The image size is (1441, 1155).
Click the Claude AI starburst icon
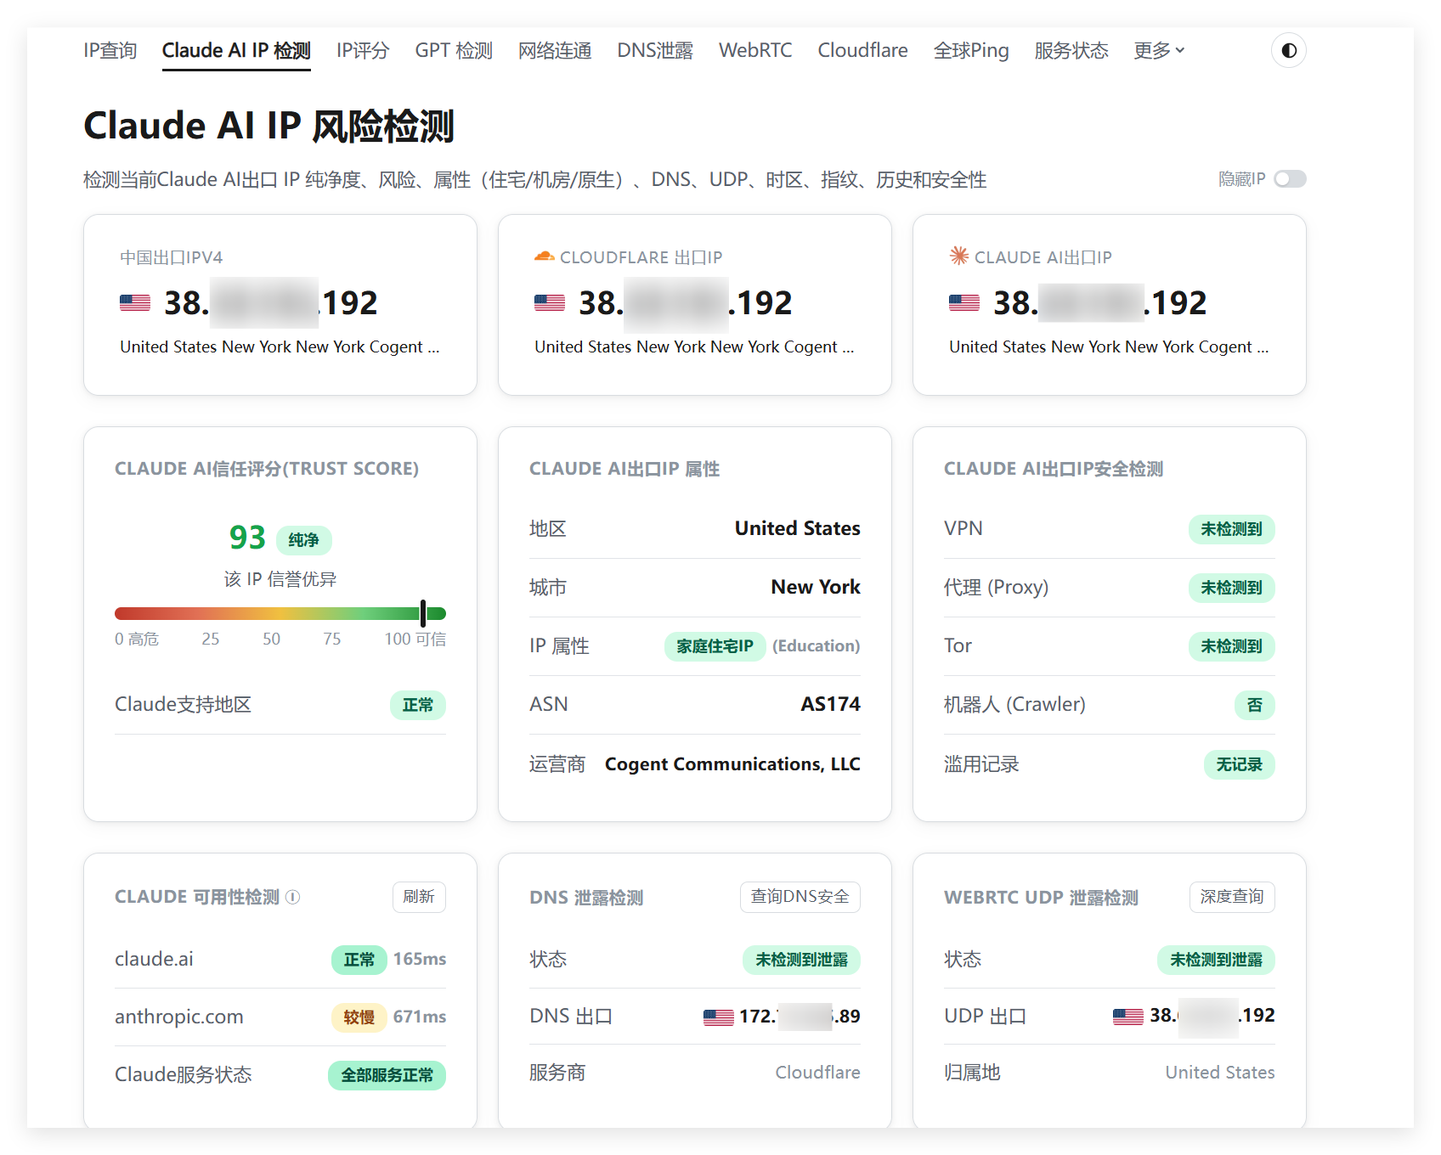tap(959, 256)
